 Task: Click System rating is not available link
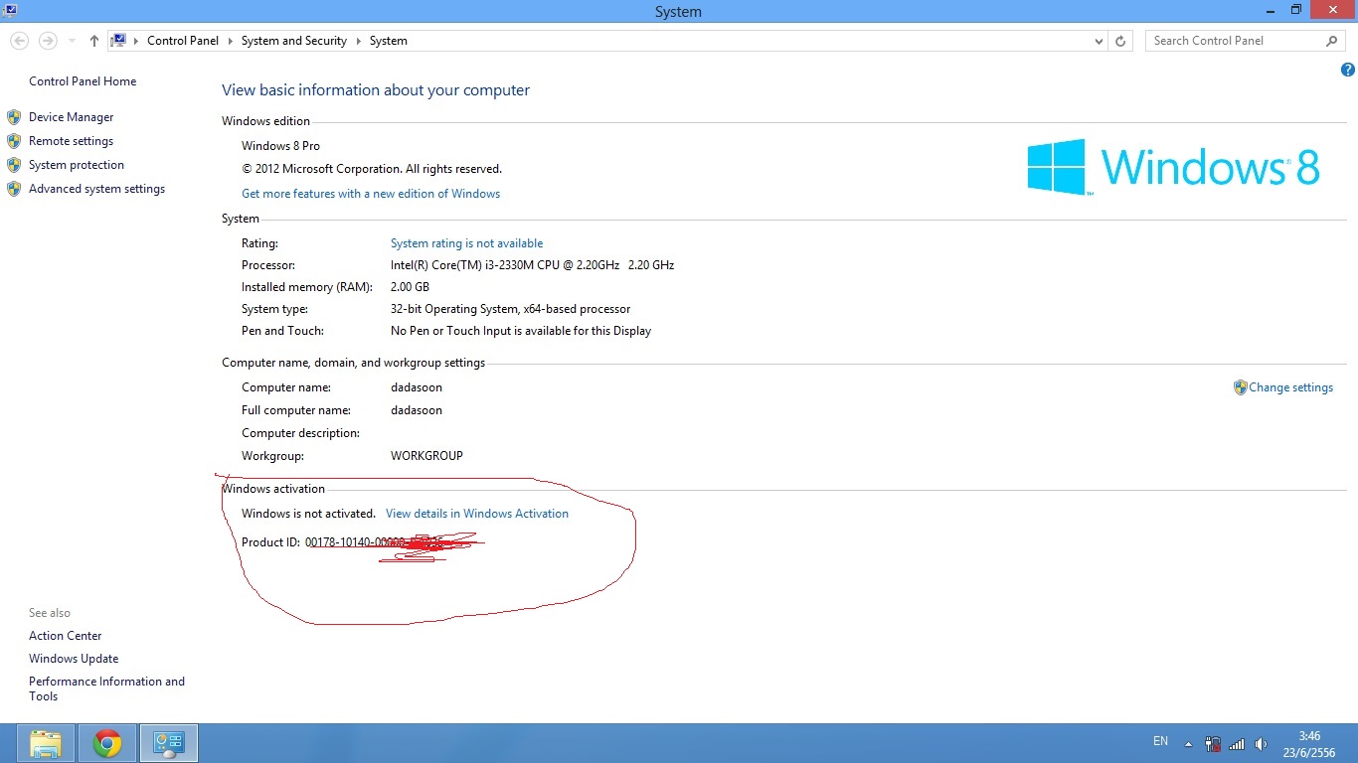466,243
